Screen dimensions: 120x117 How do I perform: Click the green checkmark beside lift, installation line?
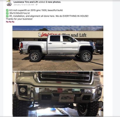click(x=7, y=16)
